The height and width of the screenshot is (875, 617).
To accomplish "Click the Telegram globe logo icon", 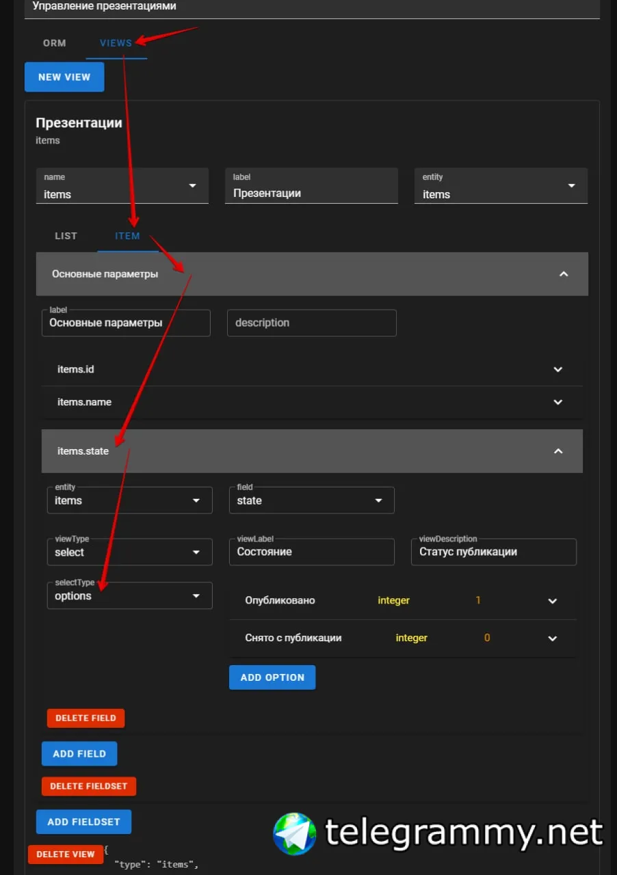I will [294, 834].
